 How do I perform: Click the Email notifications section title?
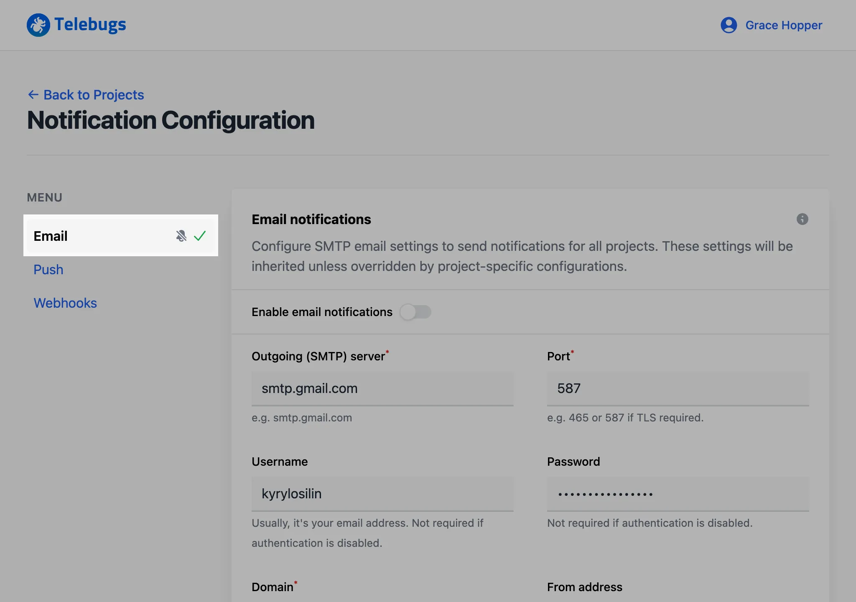(x=311, y=219)
